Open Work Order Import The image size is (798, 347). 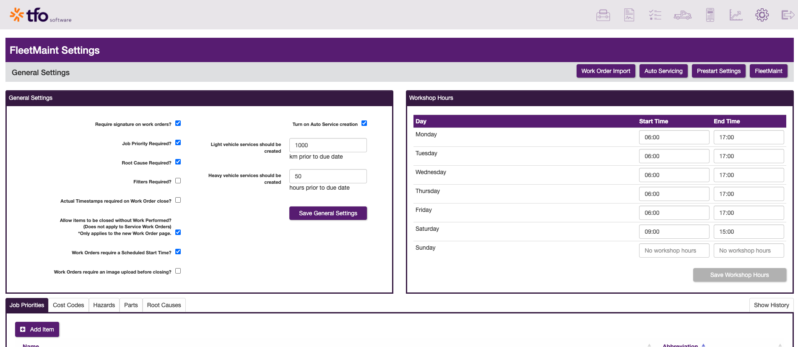pyautogui.click(x=606, y=71)
